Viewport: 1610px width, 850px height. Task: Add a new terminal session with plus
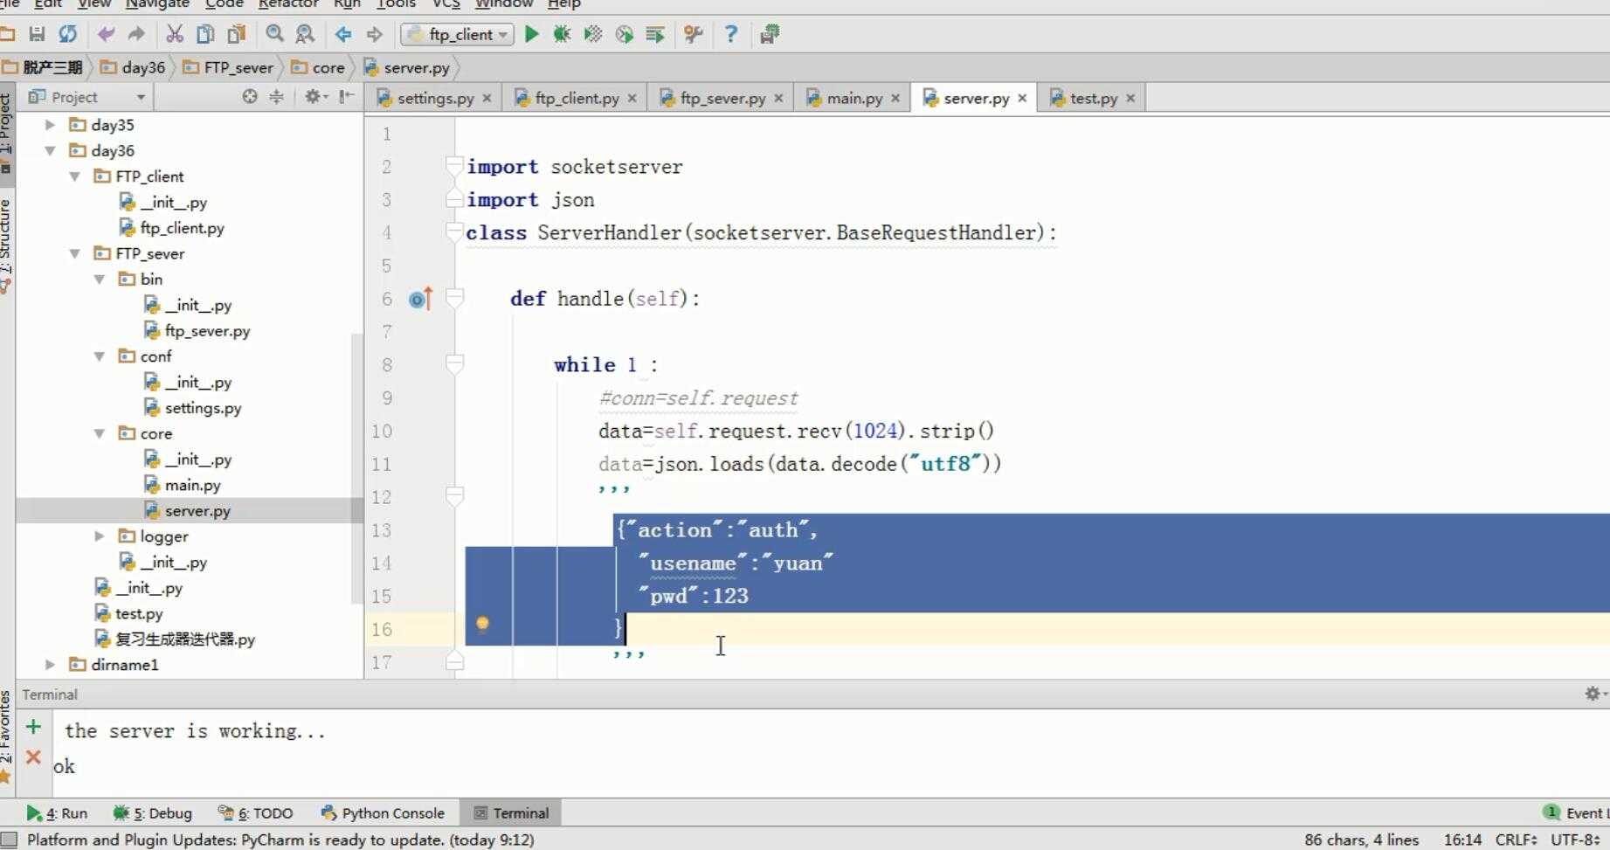(33, 727)
